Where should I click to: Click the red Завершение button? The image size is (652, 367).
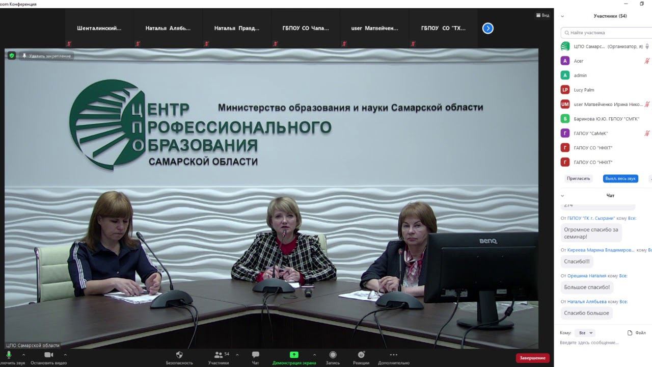pos(532,358)
